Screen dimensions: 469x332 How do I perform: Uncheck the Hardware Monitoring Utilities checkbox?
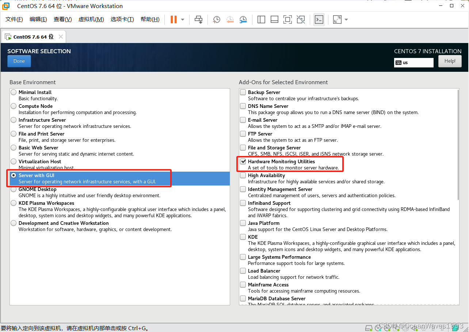tap(243, 161)
